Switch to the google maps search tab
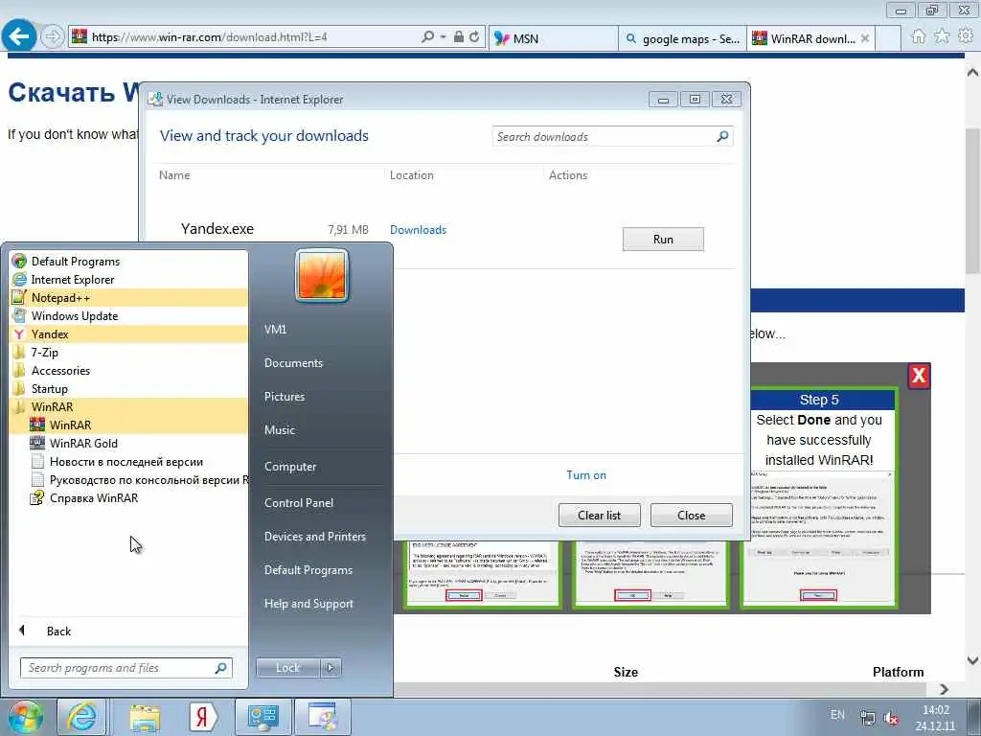Screen dimensions: 981x736 click(x=682, y=38)
